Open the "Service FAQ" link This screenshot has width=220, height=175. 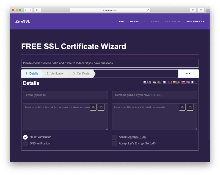(50, 63)
